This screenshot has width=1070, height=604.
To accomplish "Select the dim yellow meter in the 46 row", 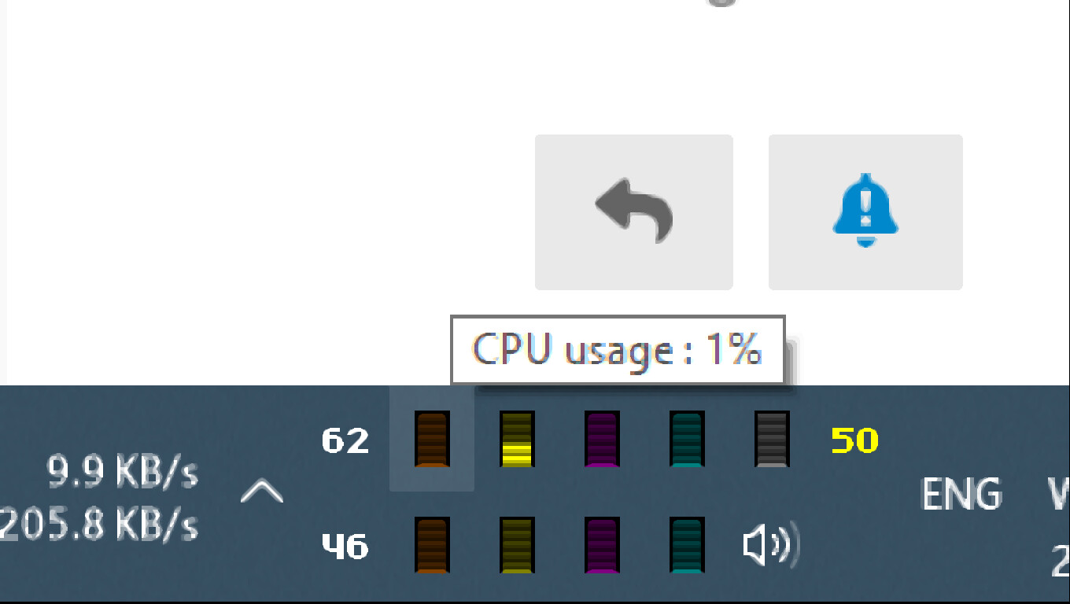I will pos(517,545).
